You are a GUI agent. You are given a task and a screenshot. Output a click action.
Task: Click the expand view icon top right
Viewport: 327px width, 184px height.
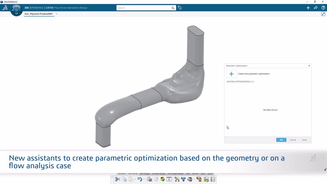(x=323, y=14)
